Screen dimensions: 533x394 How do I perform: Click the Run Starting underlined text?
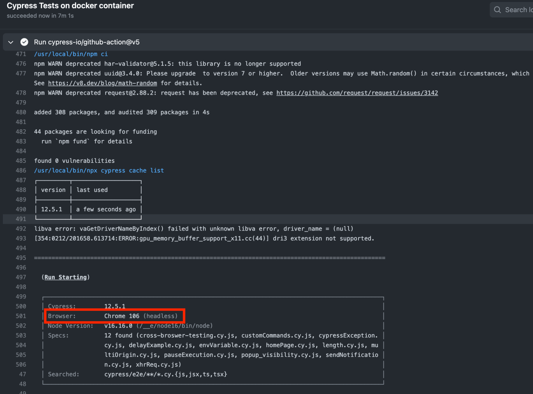(x=65, y=277)
